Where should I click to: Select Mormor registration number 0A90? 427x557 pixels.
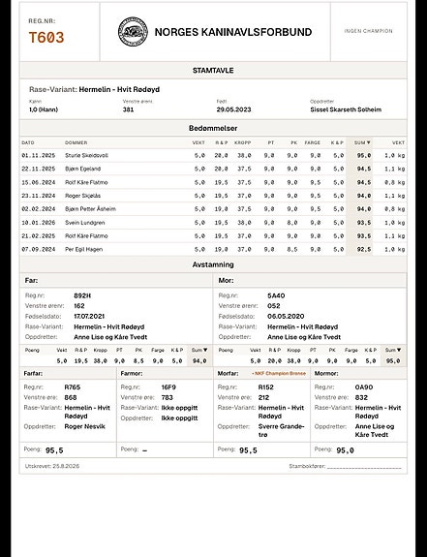[x=364, y=387]
